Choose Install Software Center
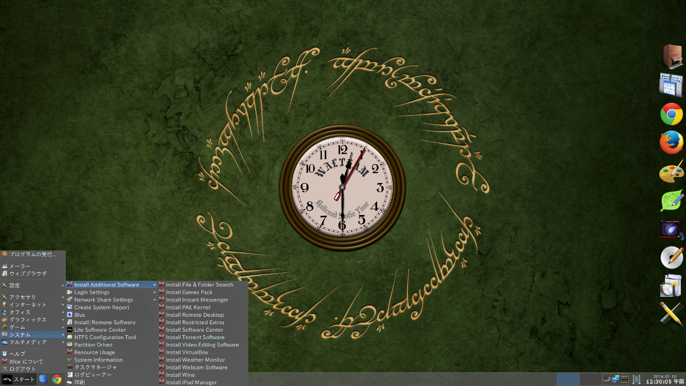 point(203,330)
